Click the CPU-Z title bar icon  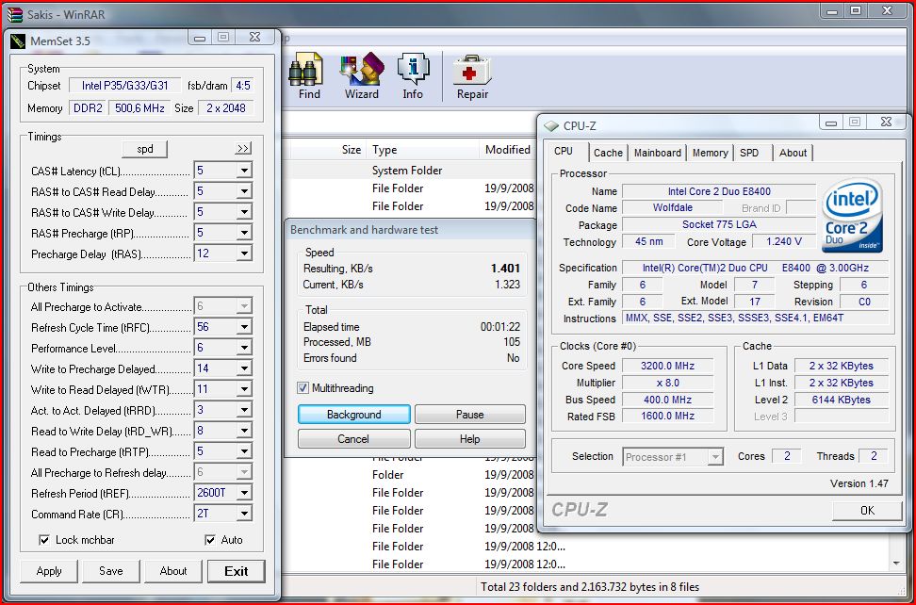[x=551, y=125]
